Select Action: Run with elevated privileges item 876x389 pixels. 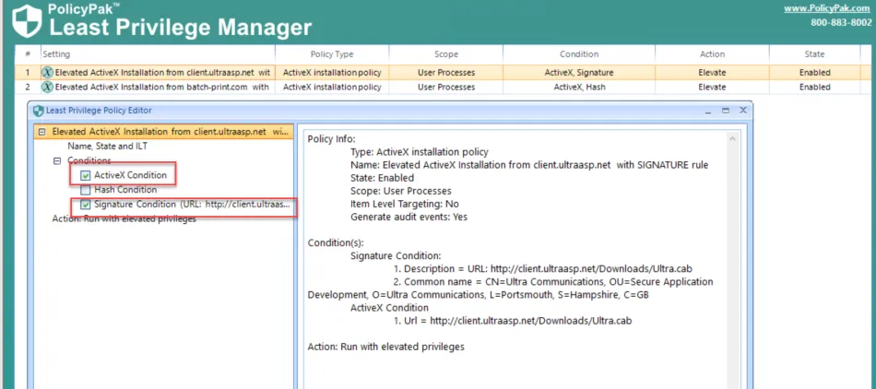(x=124, y=219)
